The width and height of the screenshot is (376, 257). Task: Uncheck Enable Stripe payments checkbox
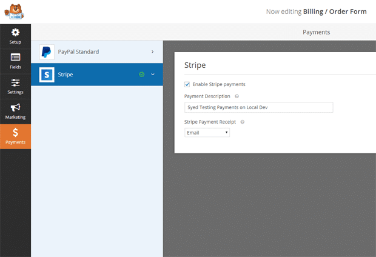(187, 84)
